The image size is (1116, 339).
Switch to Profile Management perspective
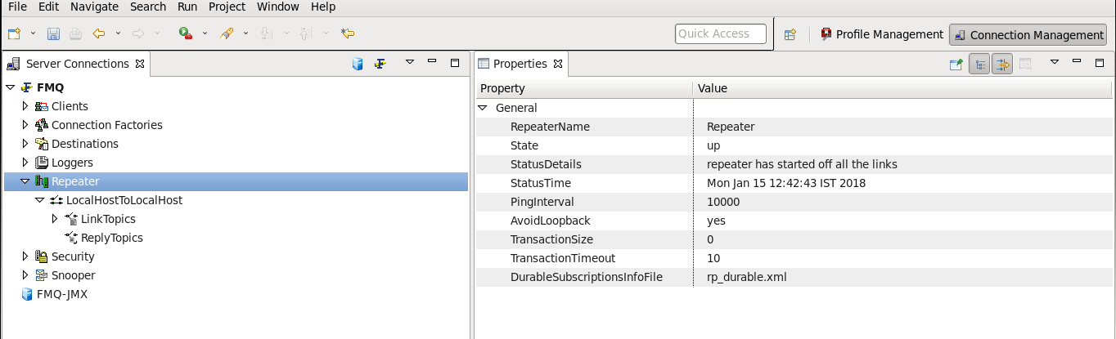tap(880, 34)
